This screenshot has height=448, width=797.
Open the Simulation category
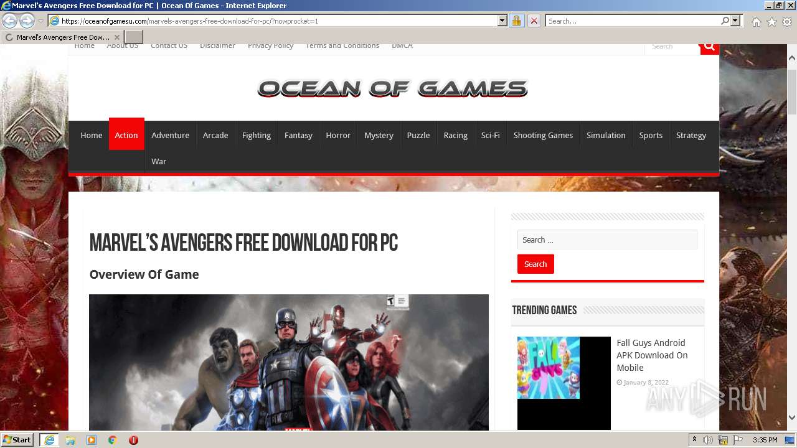pos(606,135)
